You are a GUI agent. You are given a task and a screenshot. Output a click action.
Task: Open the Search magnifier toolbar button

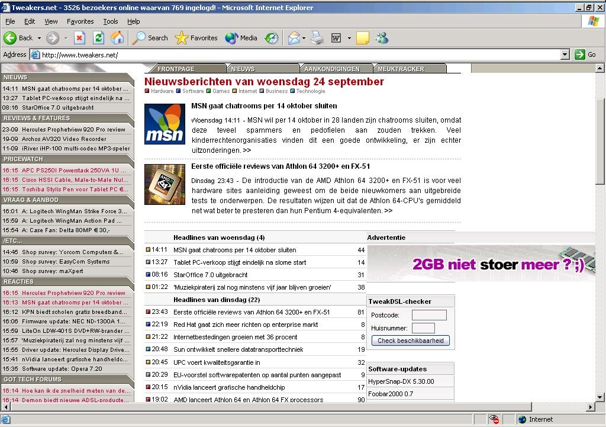[x=150, y=38]
